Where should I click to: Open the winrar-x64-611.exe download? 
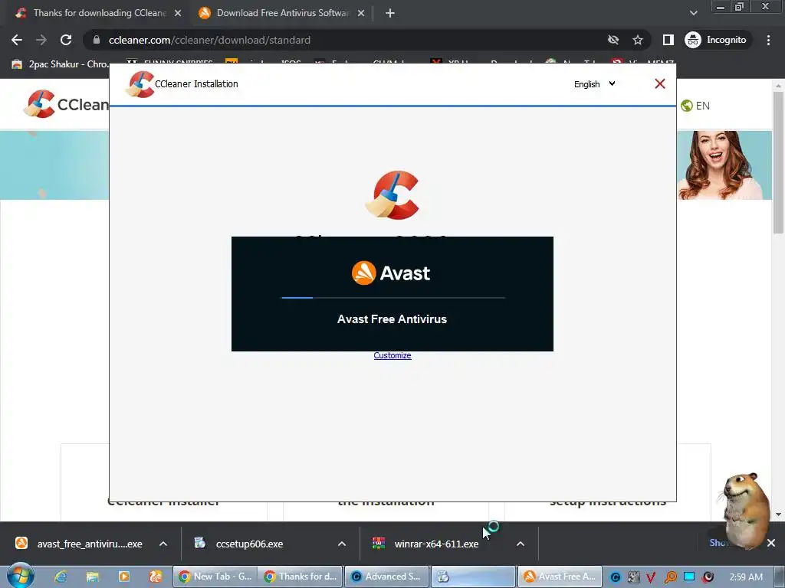(426, 544)
